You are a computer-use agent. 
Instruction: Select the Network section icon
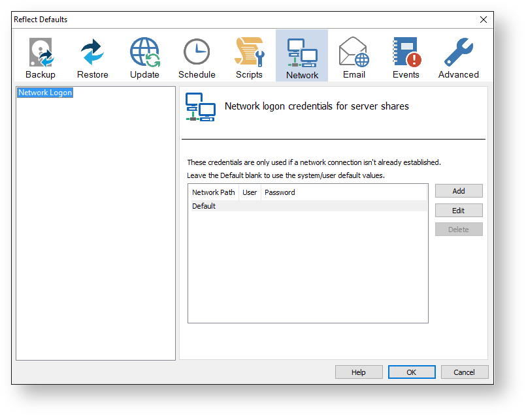click(x=302, y=55)
